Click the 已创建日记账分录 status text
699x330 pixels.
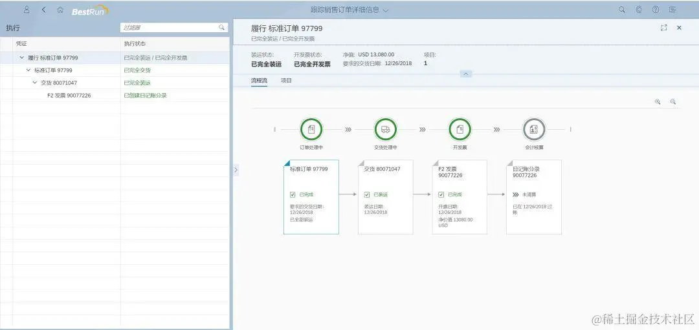tap(146, 95)
